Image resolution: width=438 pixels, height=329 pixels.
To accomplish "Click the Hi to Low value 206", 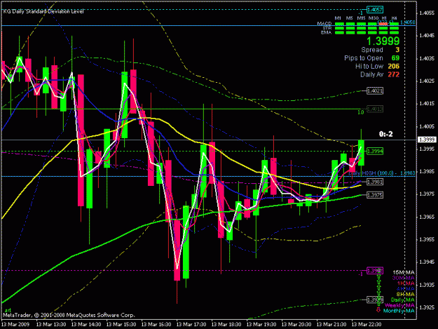I will [x=394, y=66].
